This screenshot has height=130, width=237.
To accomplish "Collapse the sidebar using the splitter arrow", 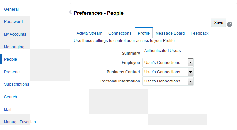I will tap(70, 12).
